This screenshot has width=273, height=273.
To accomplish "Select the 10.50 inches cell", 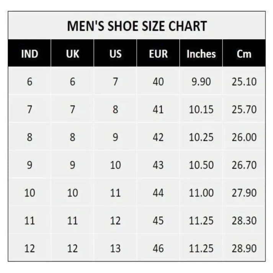I will [x=201, y=165].
